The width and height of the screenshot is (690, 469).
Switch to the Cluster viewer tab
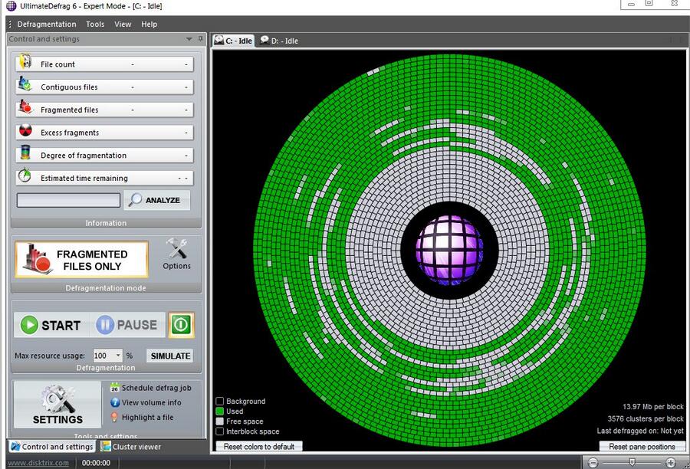click(x=130, y=447)
